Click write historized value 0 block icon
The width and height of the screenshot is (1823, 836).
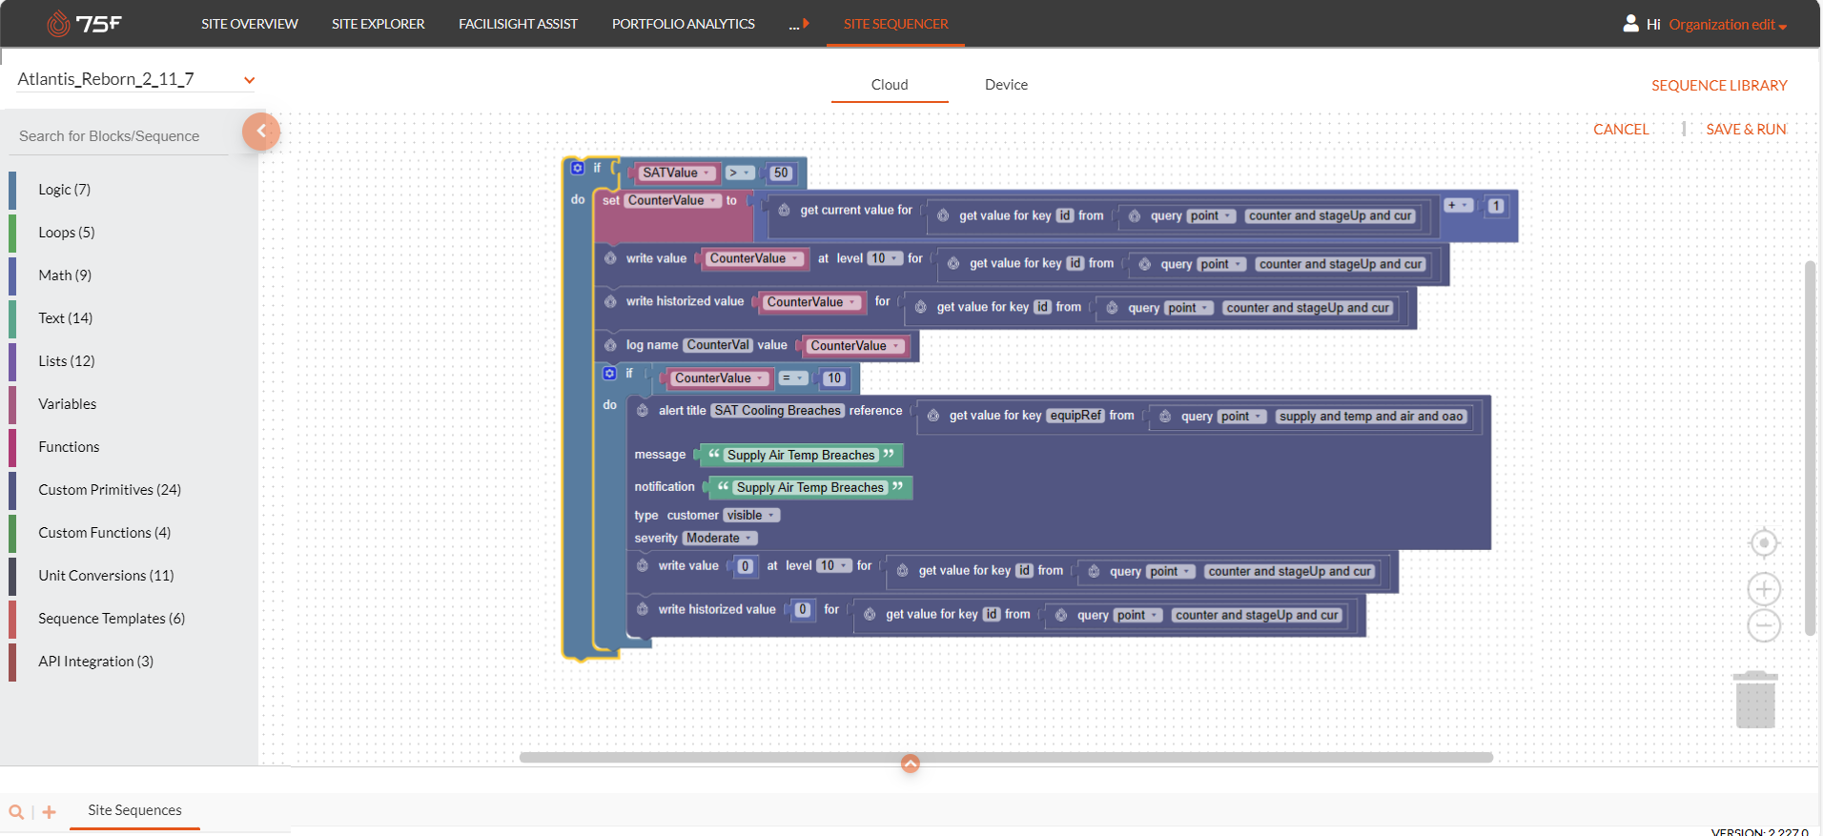point(643,609)
